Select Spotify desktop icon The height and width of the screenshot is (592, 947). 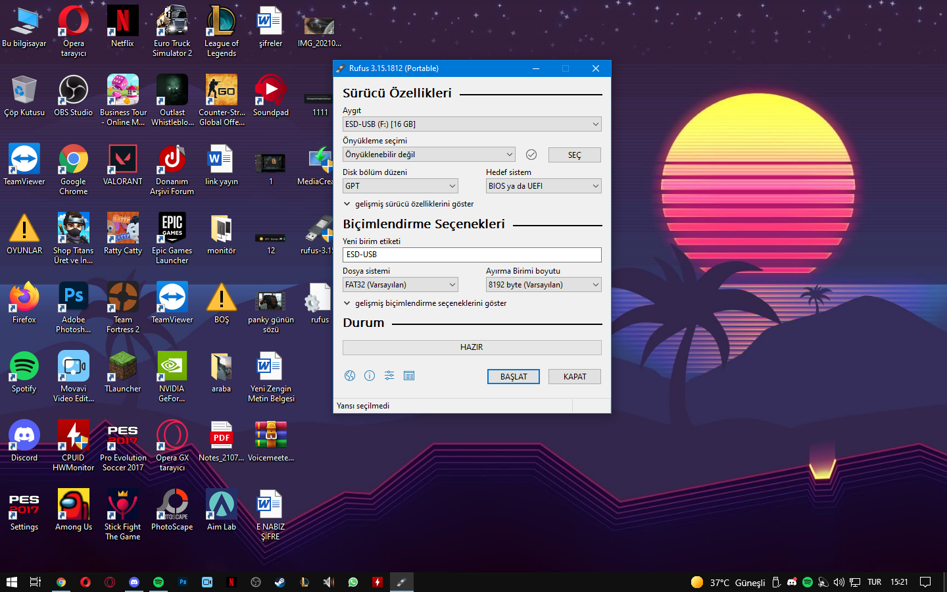(24, 373)
